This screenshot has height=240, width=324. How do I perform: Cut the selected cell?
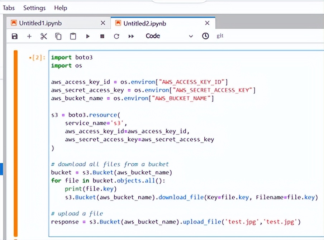(x=44, y=36)
